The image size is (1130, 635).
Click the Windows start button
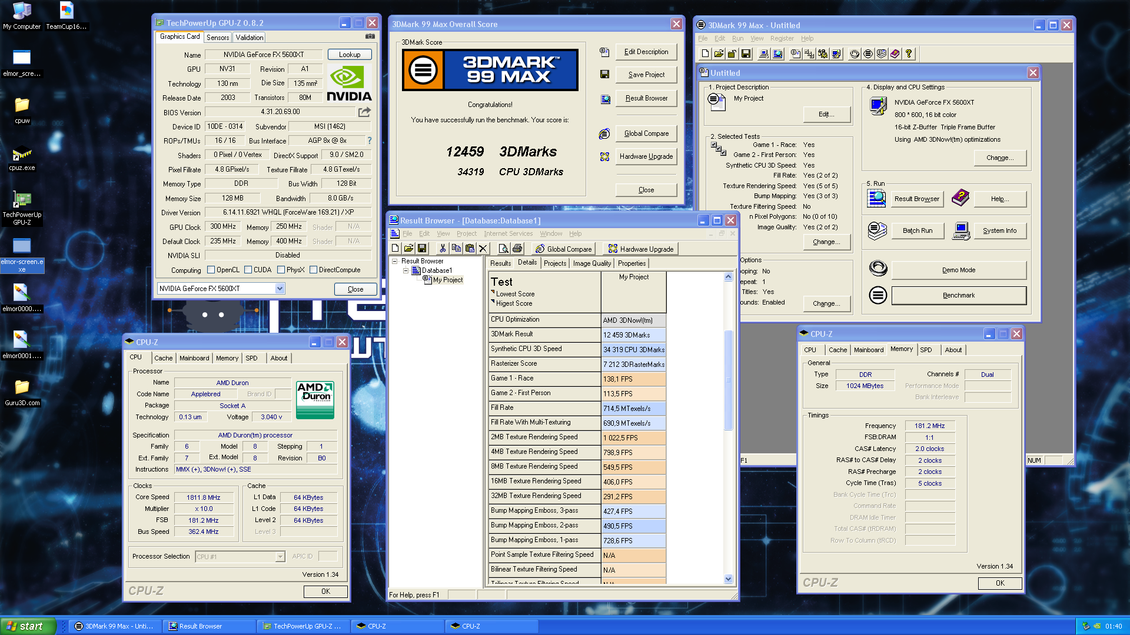pyautogui.click(x=28, y=626)
